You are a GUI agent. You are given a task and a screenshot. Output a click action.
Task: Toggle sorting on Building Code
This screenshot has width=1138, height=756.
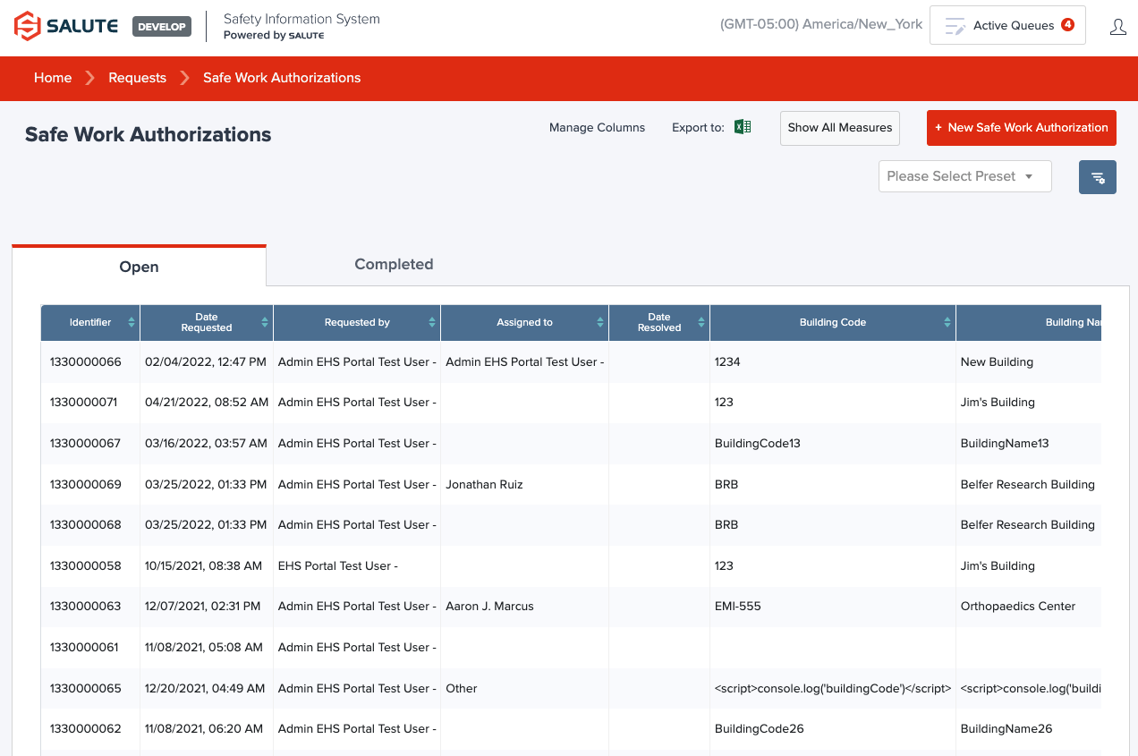946,322
